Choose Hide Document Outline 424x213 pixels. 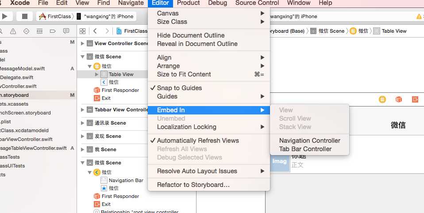(x=209, y=35)
